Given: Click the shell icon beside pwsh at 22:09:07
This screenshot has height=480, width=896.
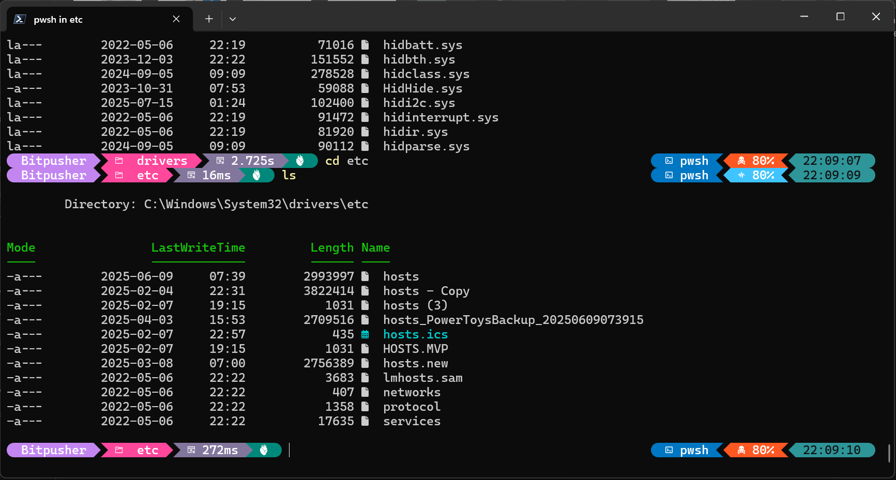Looking at the screenshot, I should point(669,161).
